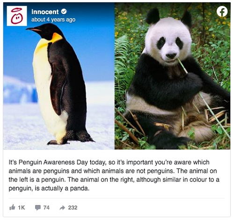
Task: View the 1K likes count
Action: [22, 207]
